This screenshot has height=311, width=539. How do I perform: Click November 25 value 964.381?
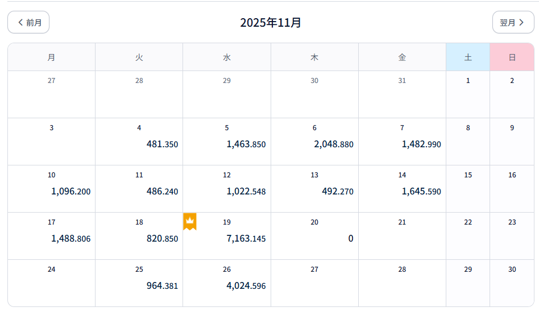click(x=162, y=285)
